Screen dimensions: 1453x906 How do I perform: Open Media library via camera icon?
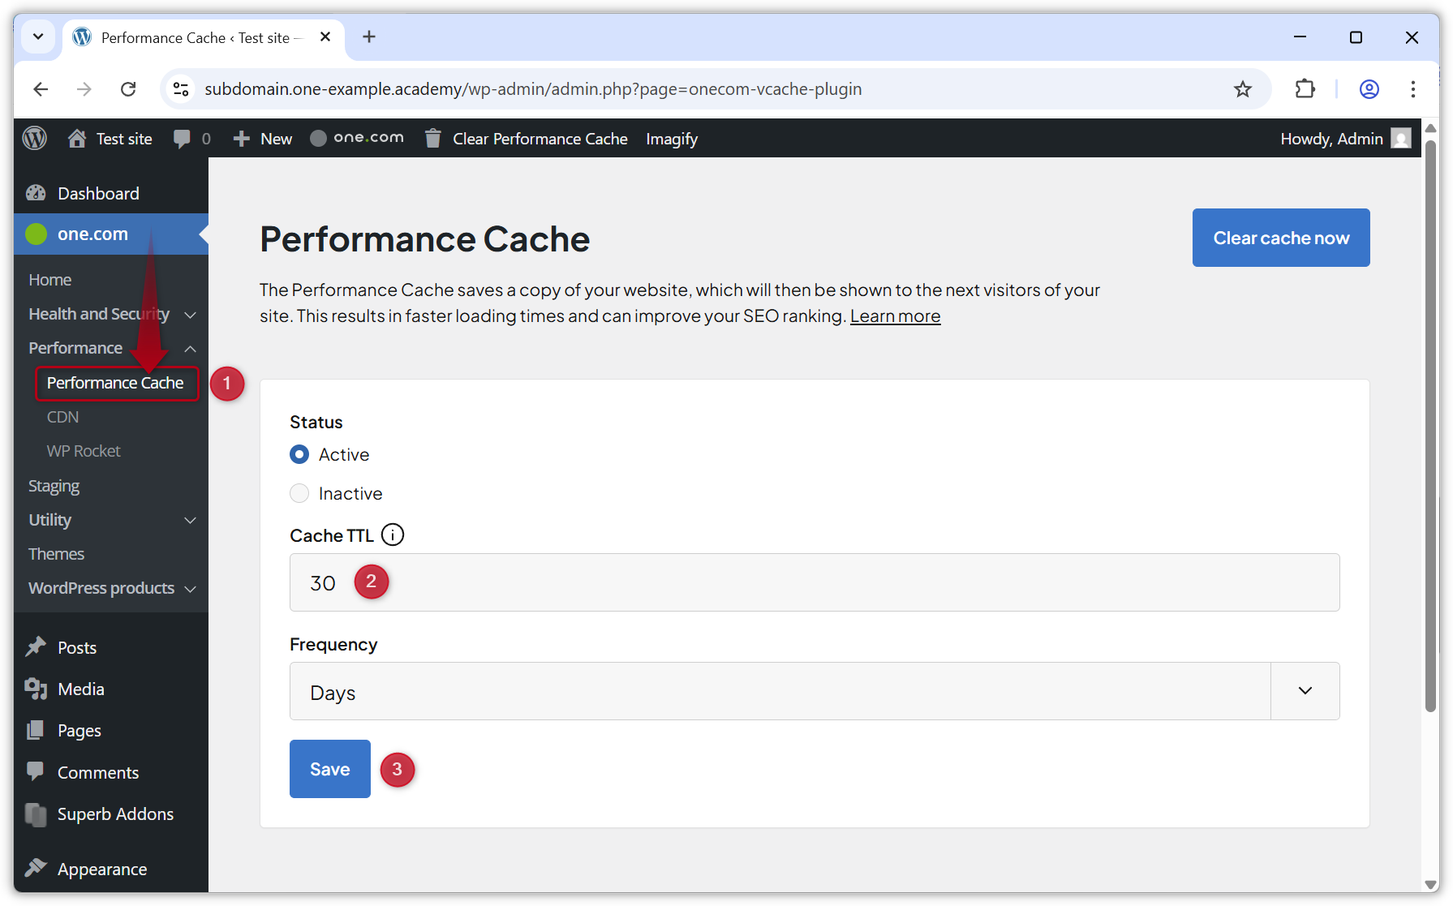37,689
